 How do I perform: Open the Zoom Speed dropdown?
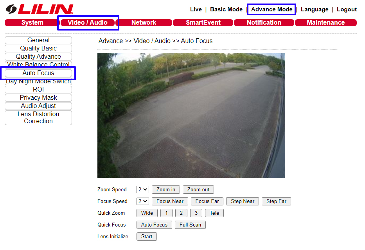[x=143, y=189]
